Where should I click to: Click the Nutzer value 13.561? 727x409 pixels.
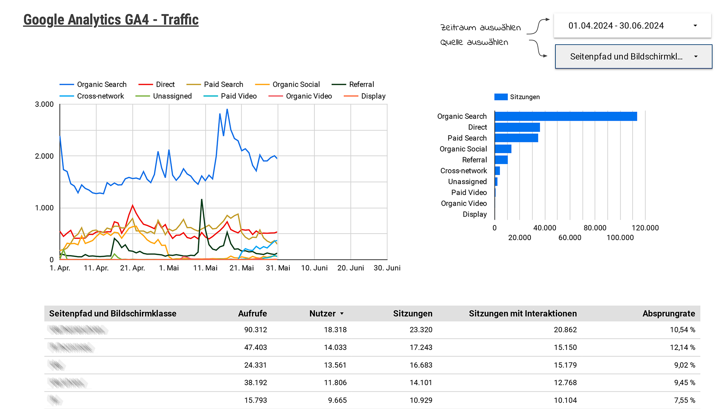335,365
